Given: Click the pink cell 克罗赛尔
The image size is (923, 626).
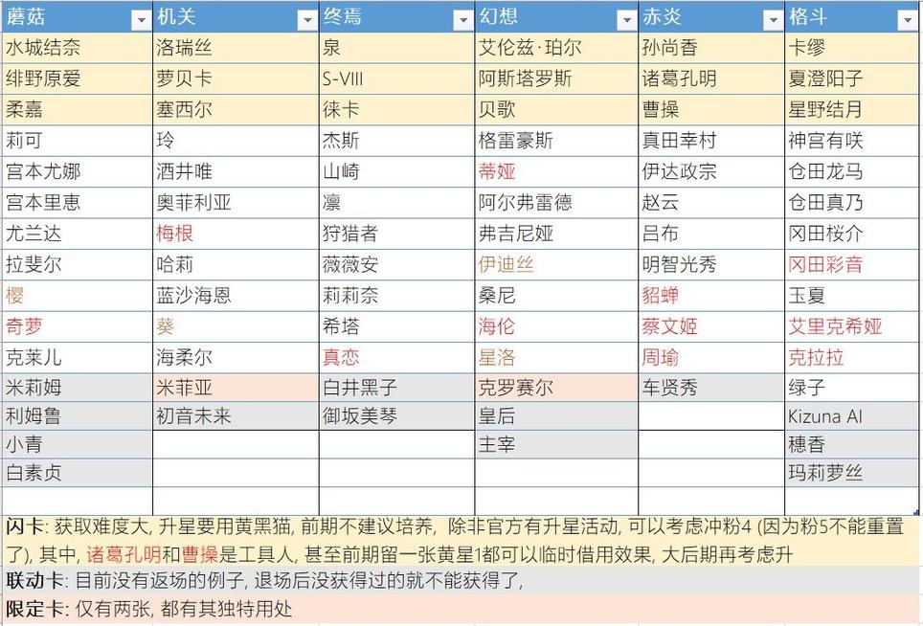Looking at the screenshot, I should point(556,388).
